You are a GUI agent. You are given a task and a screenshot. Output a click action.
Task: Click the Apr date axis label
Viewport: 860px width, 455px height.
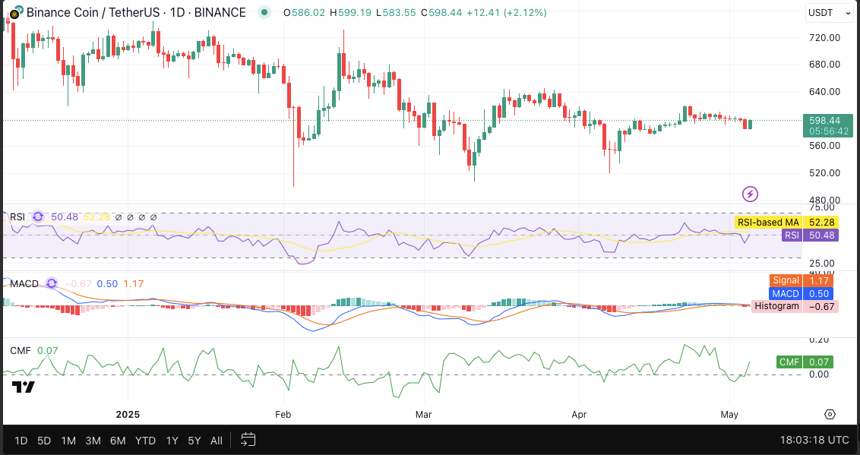(x=579, y=415)
